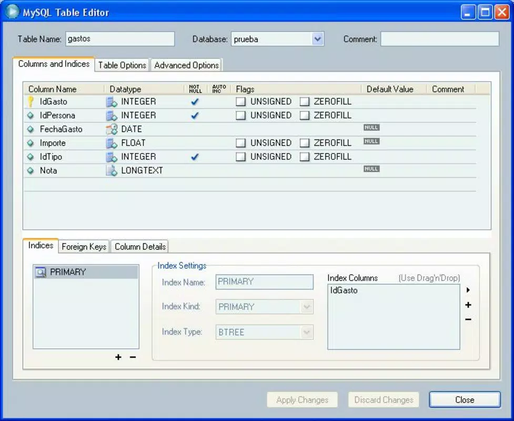Click the NULL badge in Importe row

pyautogui.click(x=371, y=141)
